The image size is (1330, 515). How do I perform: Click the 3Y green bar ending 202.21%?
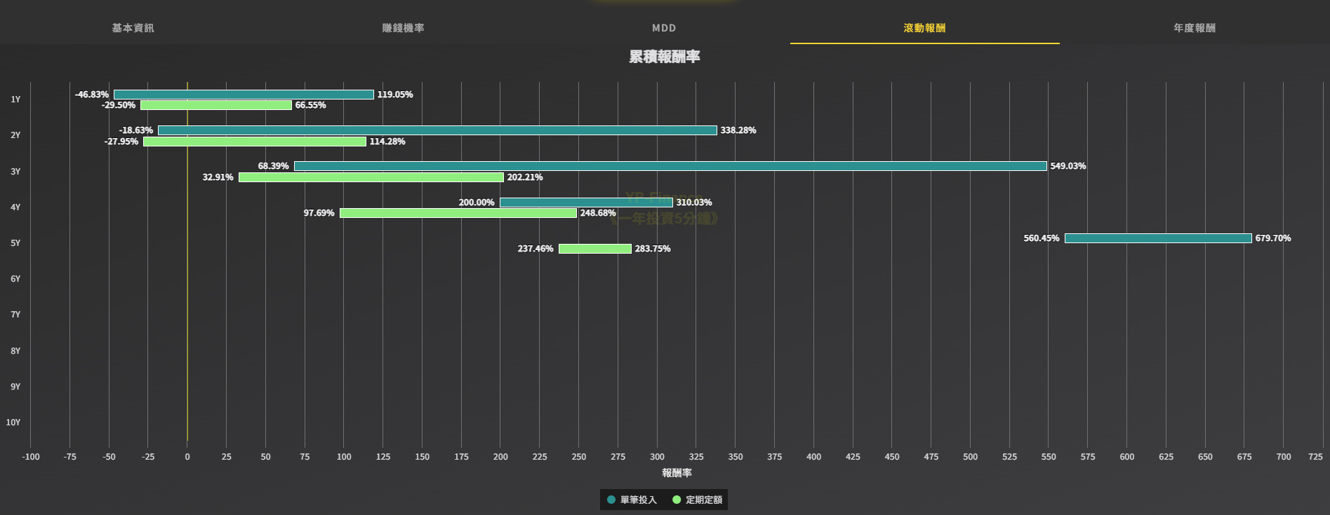coord(371,177)
